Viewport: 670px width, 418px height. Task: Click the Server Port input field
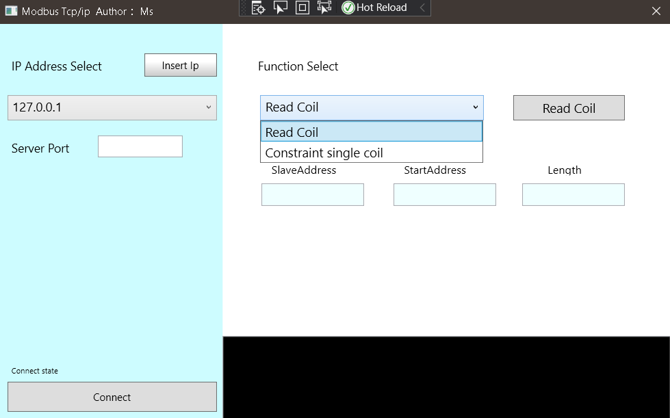click(140, 146)
